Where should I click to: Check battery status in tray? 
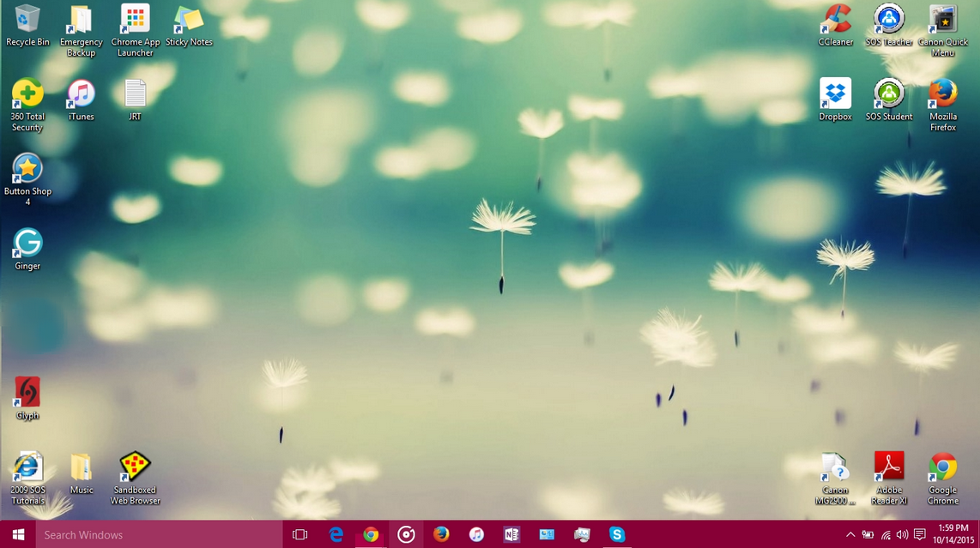pyautogui.click(x=868, y=535)
